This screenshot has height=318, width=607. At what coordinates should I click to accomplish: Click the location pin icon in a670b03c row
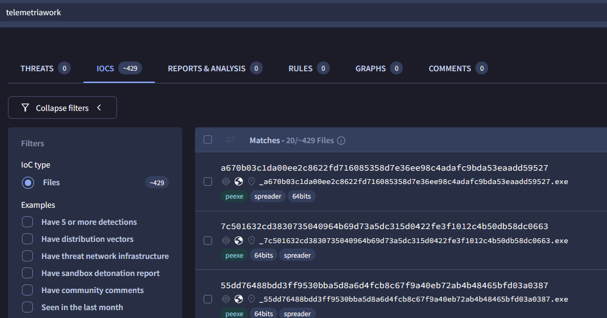pos(252,181)
